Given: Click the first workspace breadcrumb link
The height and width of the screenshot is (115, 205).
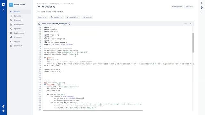Looking at the screenshot, I should (x=42, y=4).
